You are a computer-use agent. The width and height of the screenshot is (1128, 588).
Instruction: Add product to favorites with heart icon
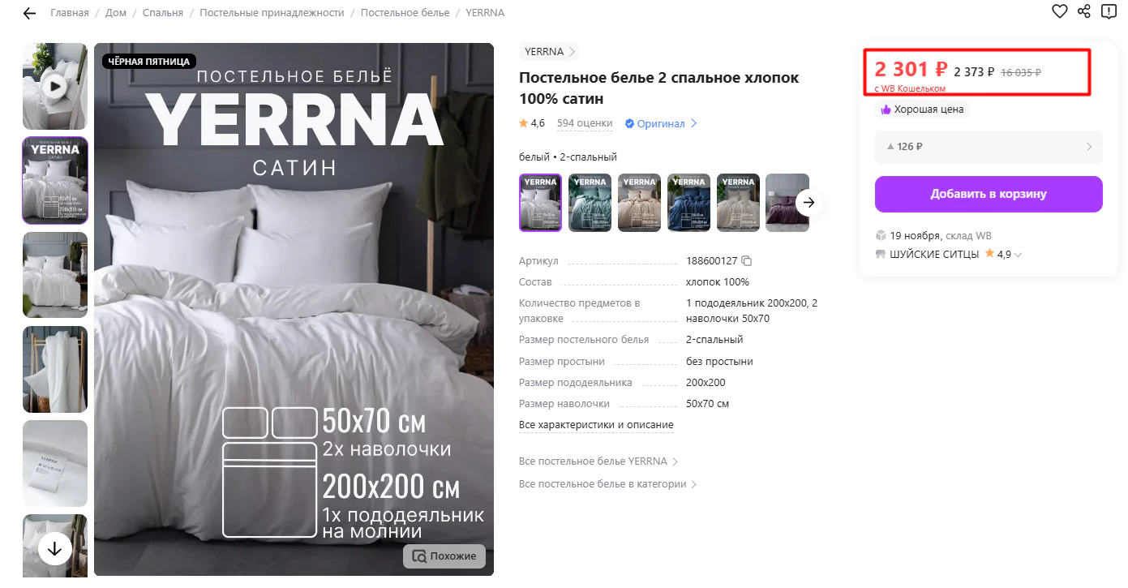click(1059, 11)
